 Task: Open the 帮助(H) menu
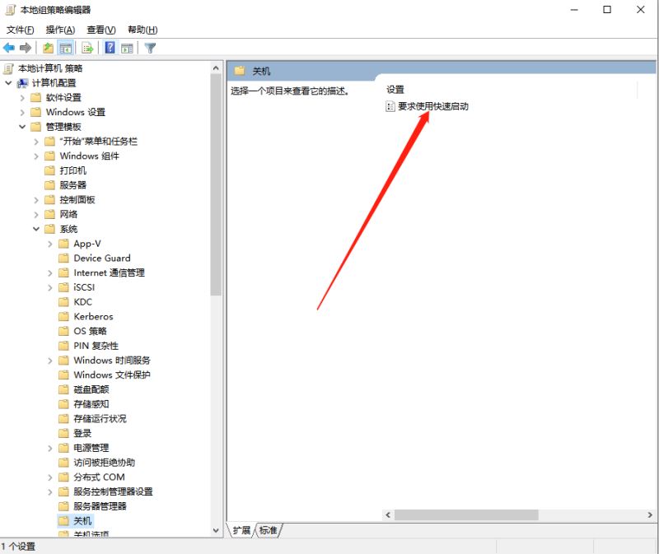click(143, 30)
